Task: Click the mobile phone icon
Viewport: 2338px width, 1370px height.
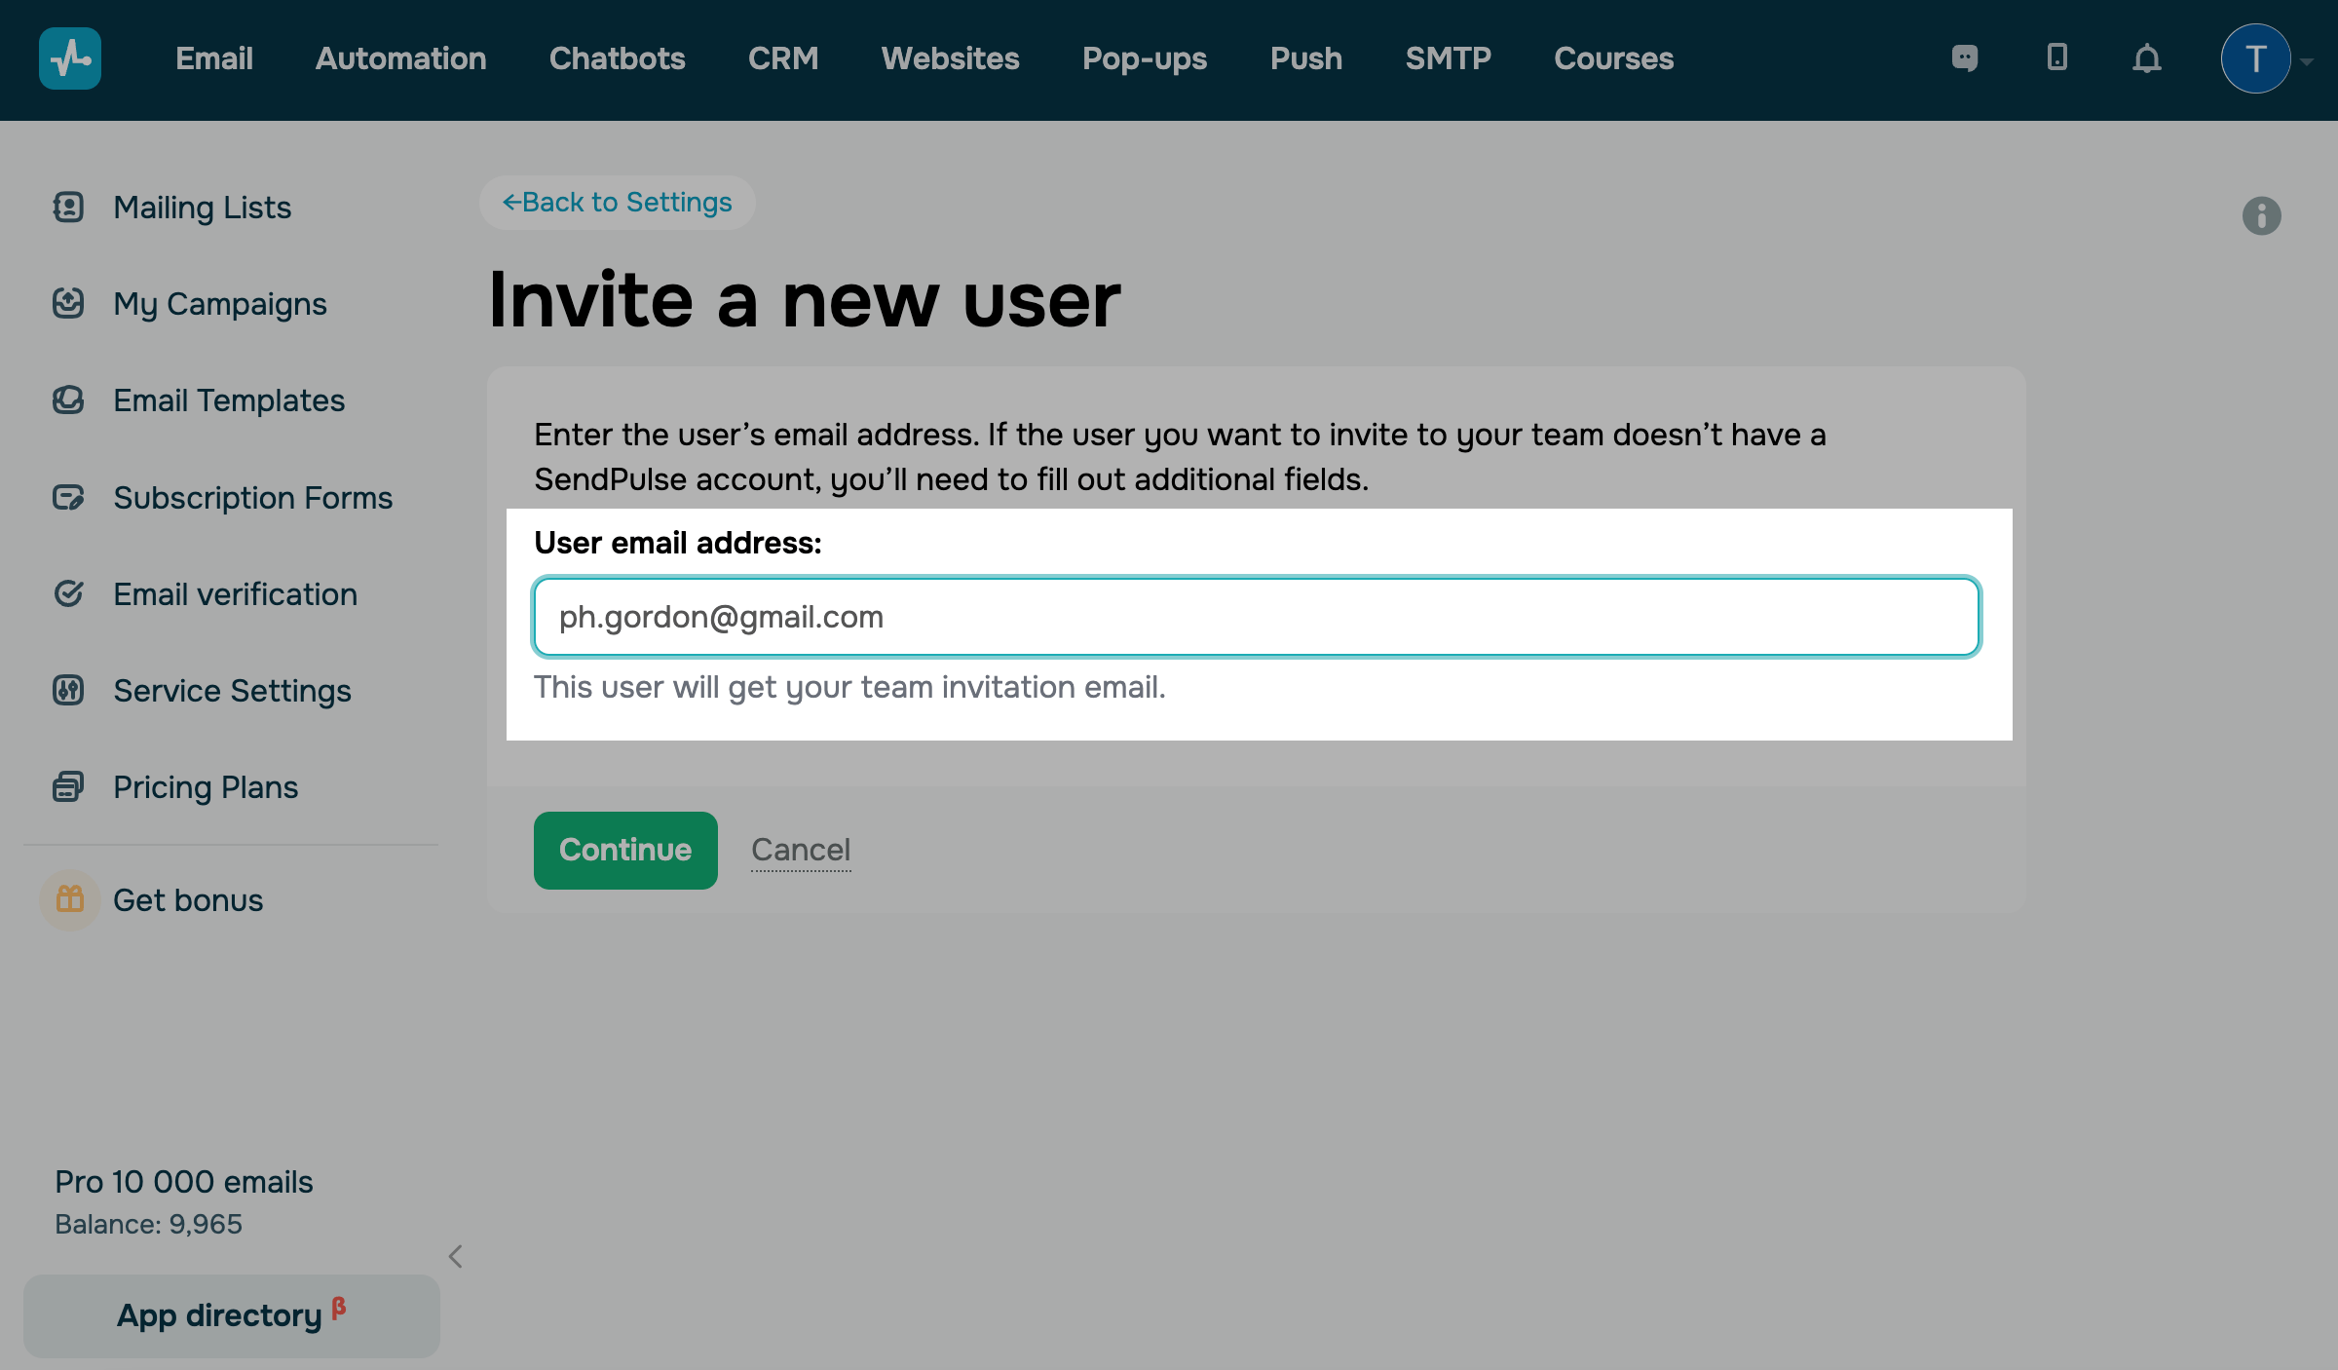Action: tap(2056, 57)
